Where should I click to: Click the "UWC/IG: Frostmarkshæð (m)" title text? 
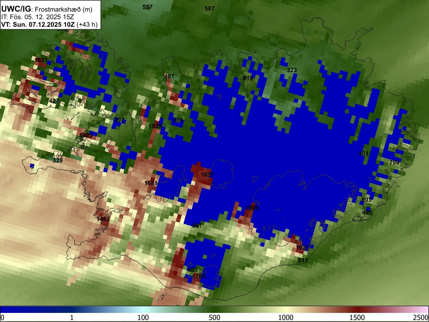tap(47, 9)
